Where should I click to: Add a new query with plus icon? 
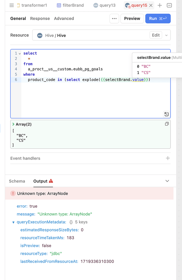[x=160, y=5]
